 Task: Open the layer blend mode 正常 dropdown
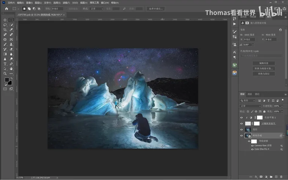coord(250,106)
